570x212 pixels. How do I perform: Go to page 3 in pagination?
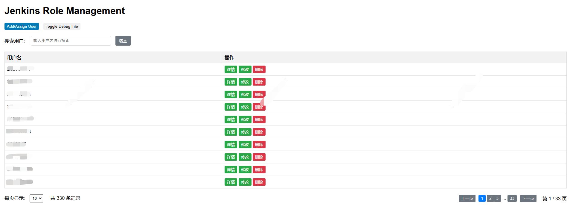(x=497, y=198)
